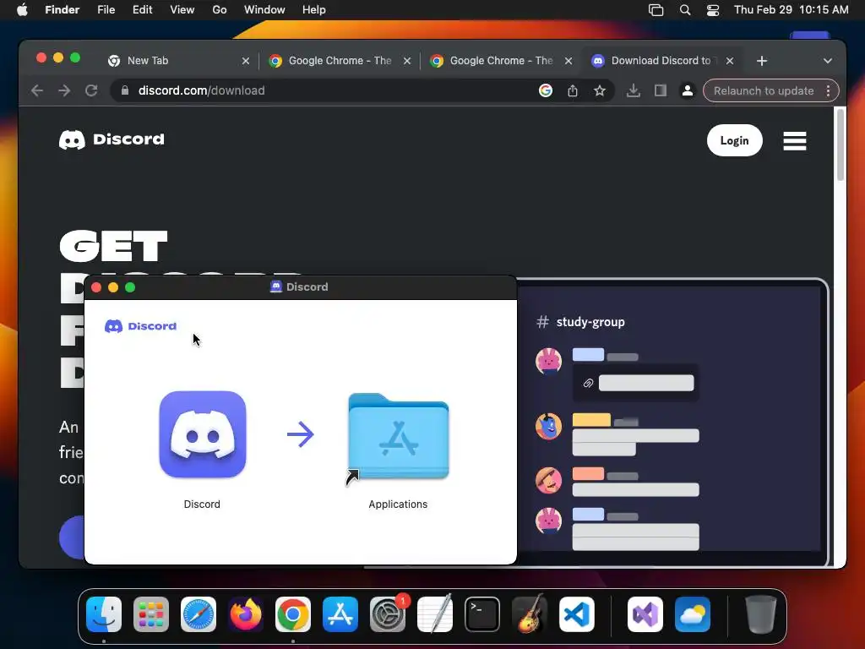The height and width of the screenshot is (649, 865).
Task: Launch Safari from the Dock
Action: click(199, 614)
